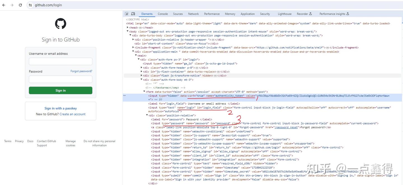Click the Username or email address field
The height and width of the screenshot is (185, 403).
(x=60, y=61)
